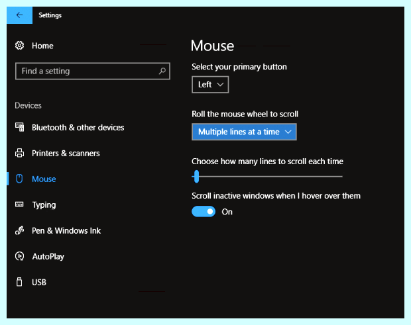Click the On label next to toggle

227,212
